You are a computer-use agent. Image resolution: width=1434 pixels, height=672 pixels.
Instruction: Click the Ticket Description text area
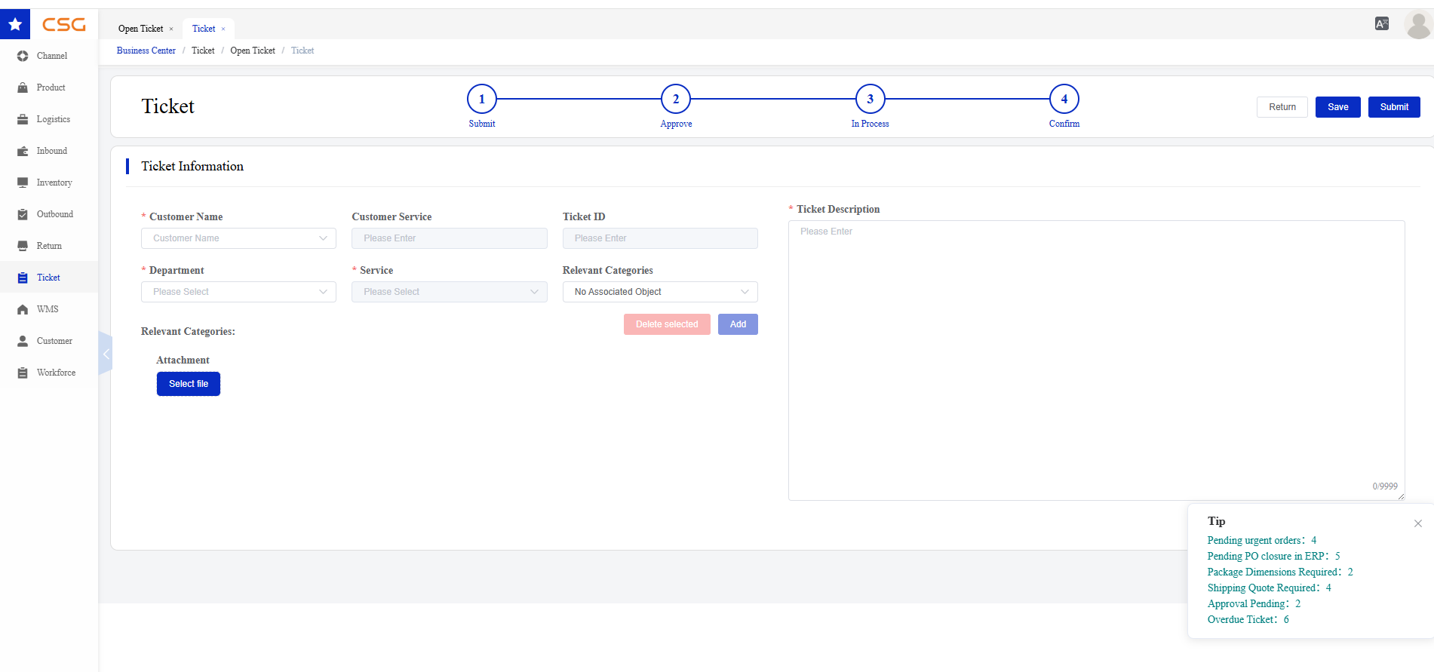(1097, 361)
